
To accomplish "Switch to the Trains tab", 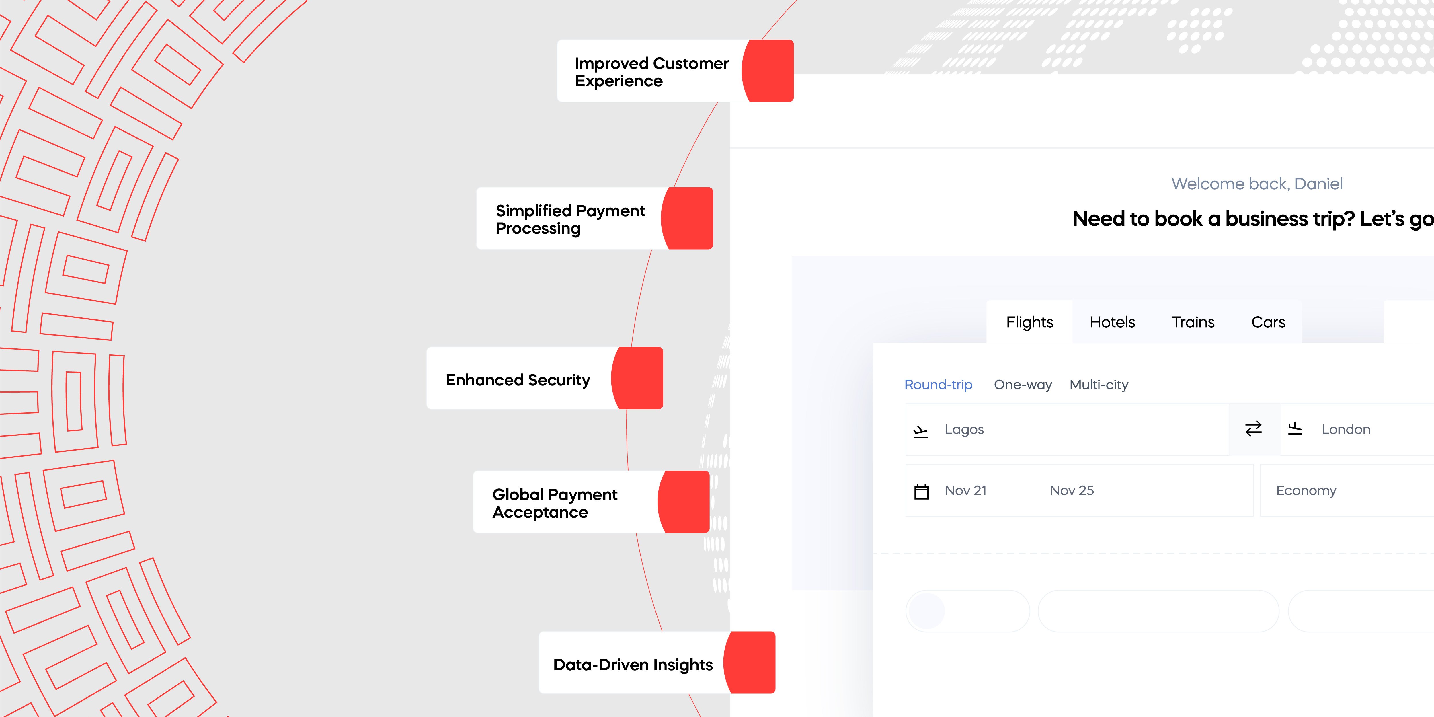I will (1192, 322).
